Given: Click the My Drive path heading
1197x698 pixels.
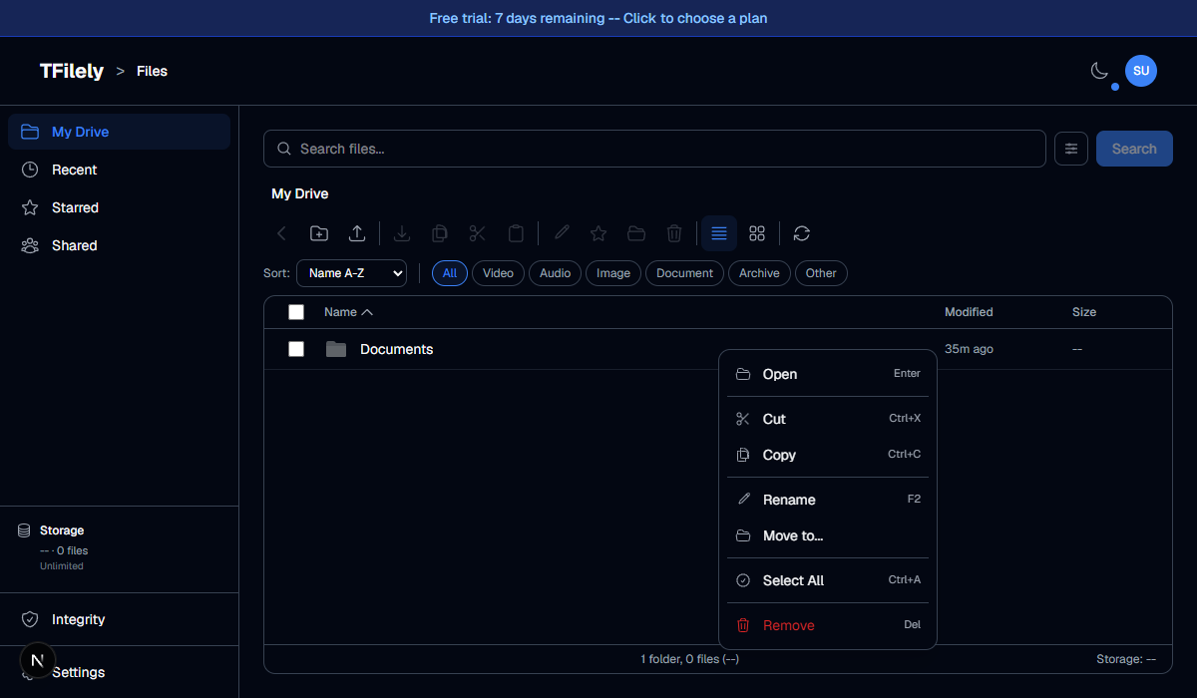Looking at the screenshot, I should (x=300, y=193).
